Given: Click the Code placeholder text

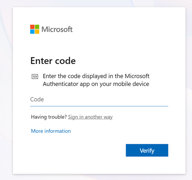Looking at the screenshot, I should [x=37, y=99].
